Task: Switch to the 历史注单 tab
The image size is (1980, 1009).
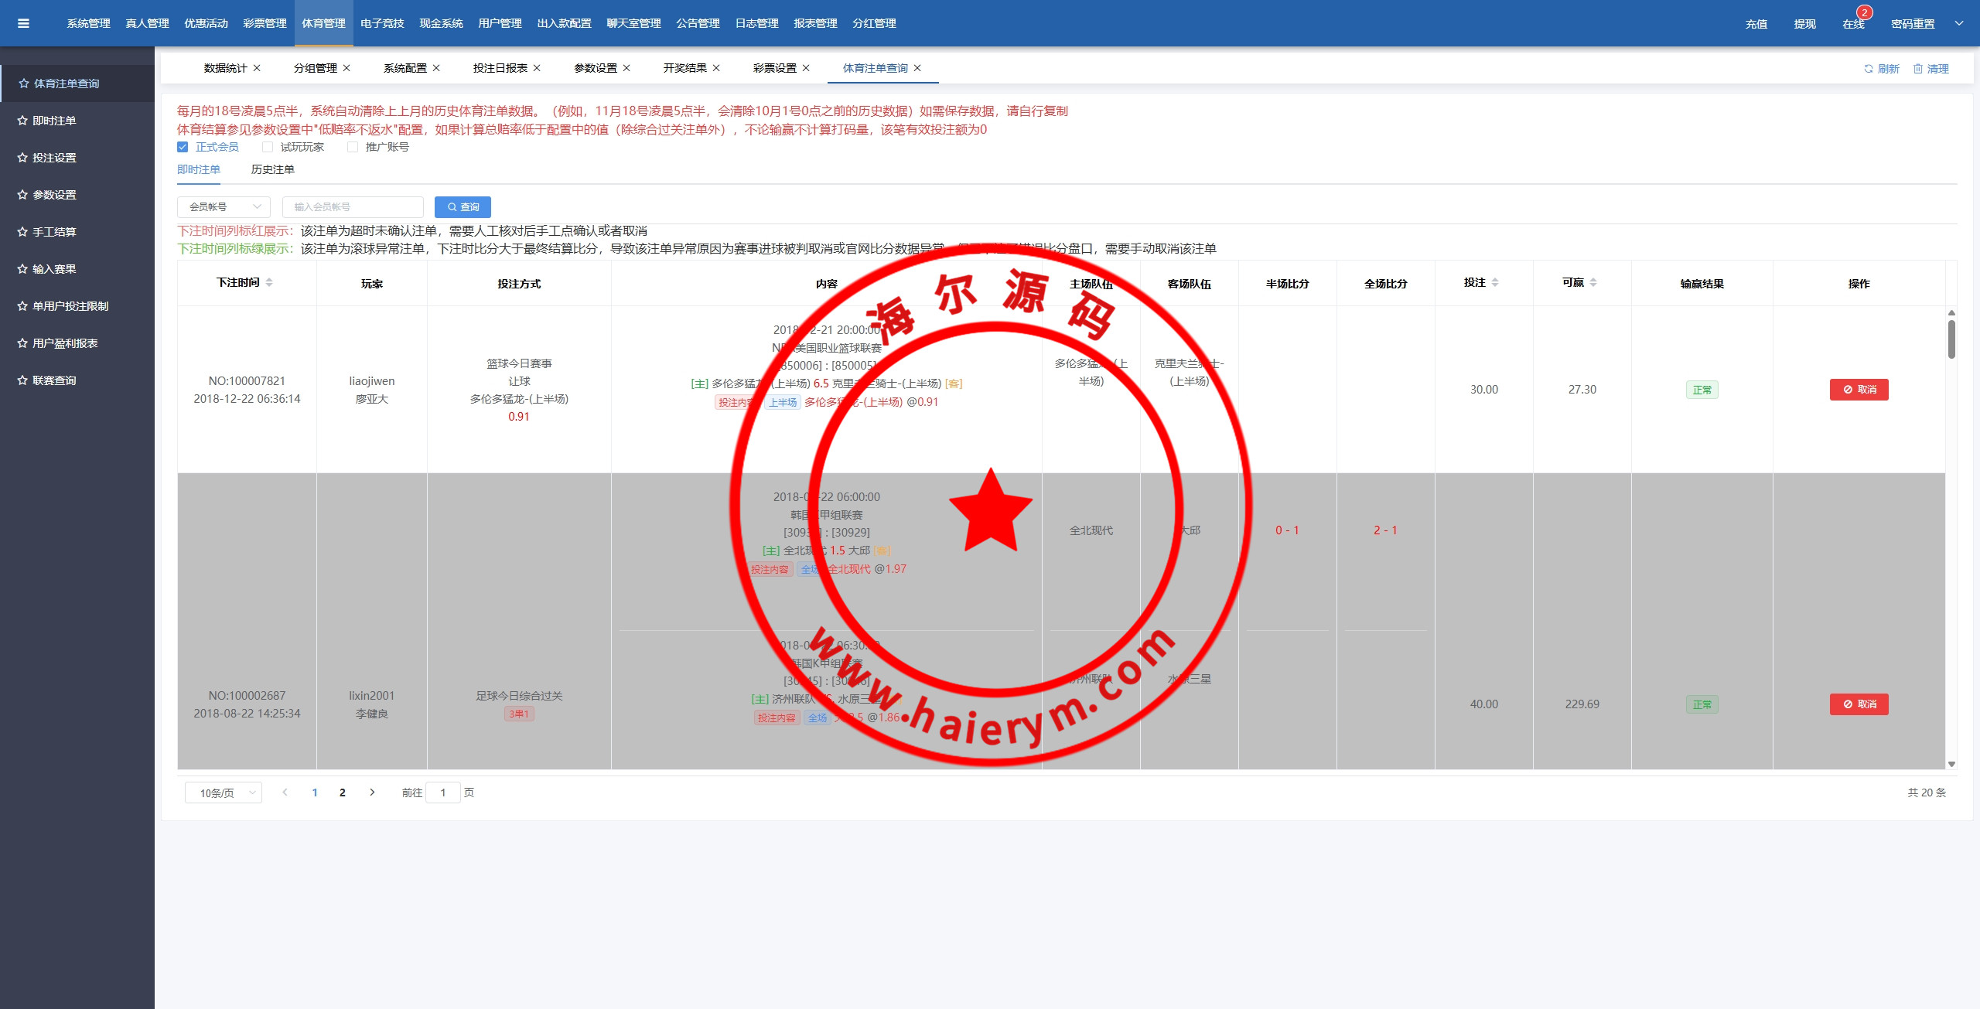Action: [272, 169]
